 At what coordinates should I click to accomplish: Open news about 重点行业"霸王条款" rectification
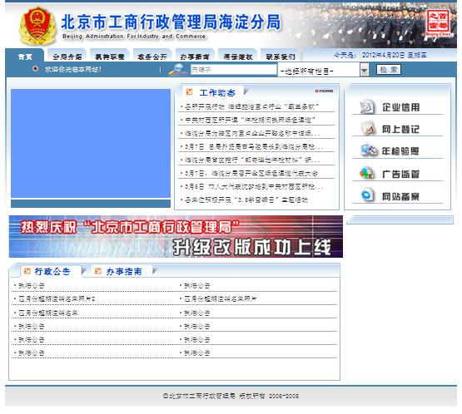click(x=251, y=106)
